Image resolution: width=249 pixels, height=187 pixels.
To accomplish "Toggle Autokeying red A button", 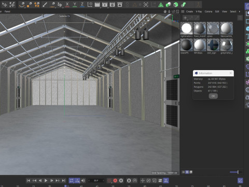I will pyautogui.click(x=115, y=181).
